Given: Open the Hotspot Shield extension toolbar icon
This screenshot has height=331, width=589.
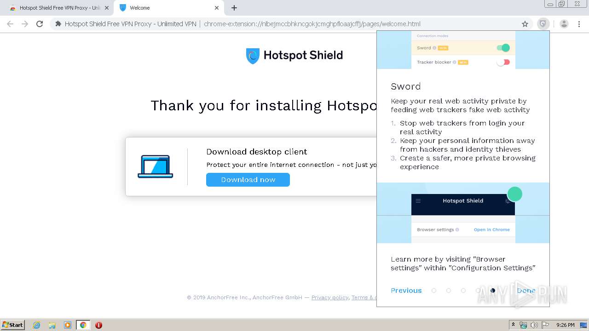Looking at the screenshot, I should pyautogui.click(x=543, y=24).
